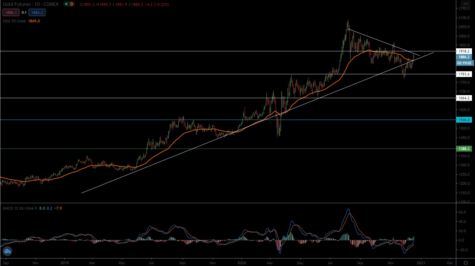Select the descending white trendline from the peak

pyautogui.click(x=383, y=42)
